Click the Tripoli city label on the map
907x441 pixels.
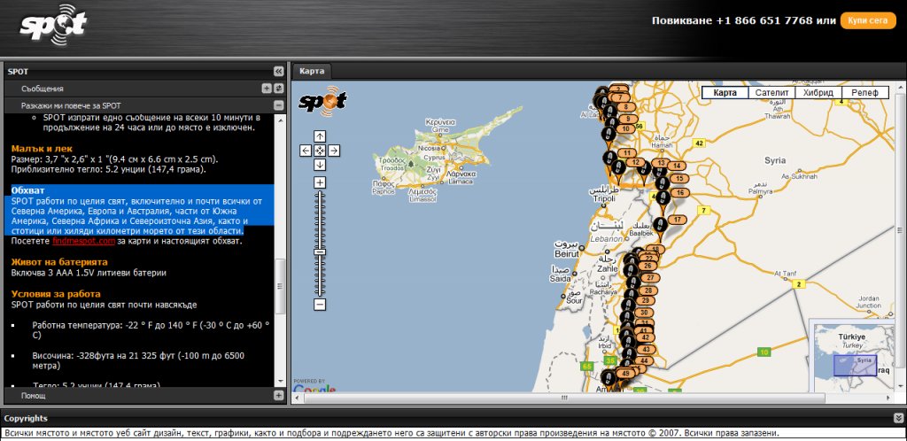pyautogui.click(x=604, y=199)
